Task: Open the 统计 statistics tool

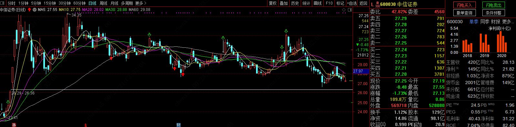Action: coord(306,3)
